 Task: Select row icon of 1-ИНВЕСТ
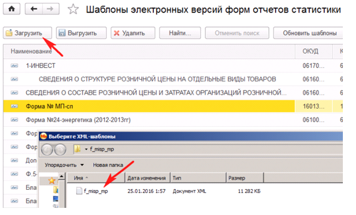pos(14,66)
